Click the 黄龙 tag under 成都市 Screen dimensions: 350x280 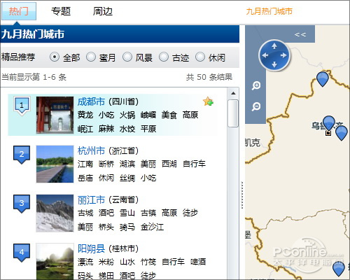85,115
